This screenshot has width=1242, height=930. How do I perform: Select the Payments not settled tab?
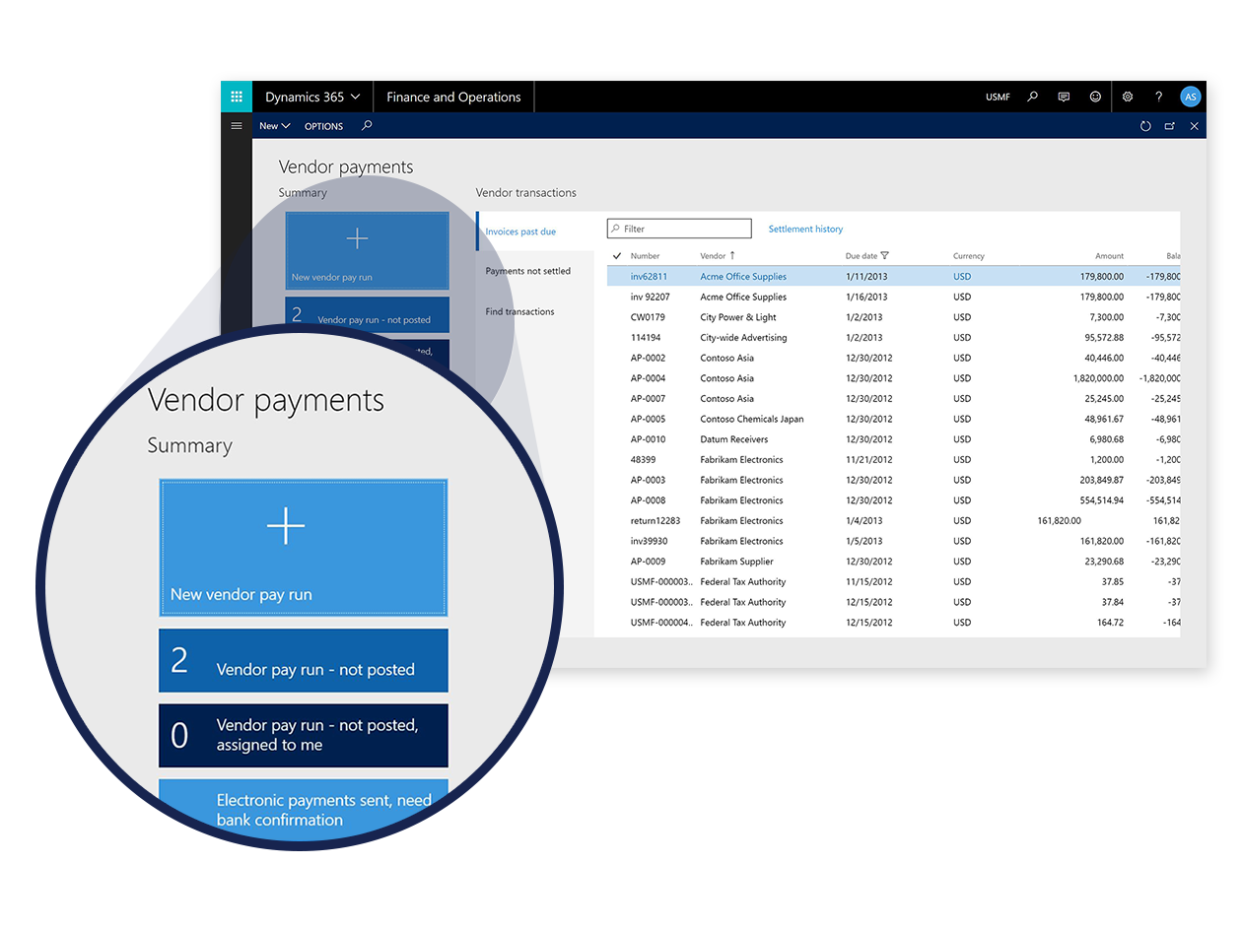click(528, 271)
